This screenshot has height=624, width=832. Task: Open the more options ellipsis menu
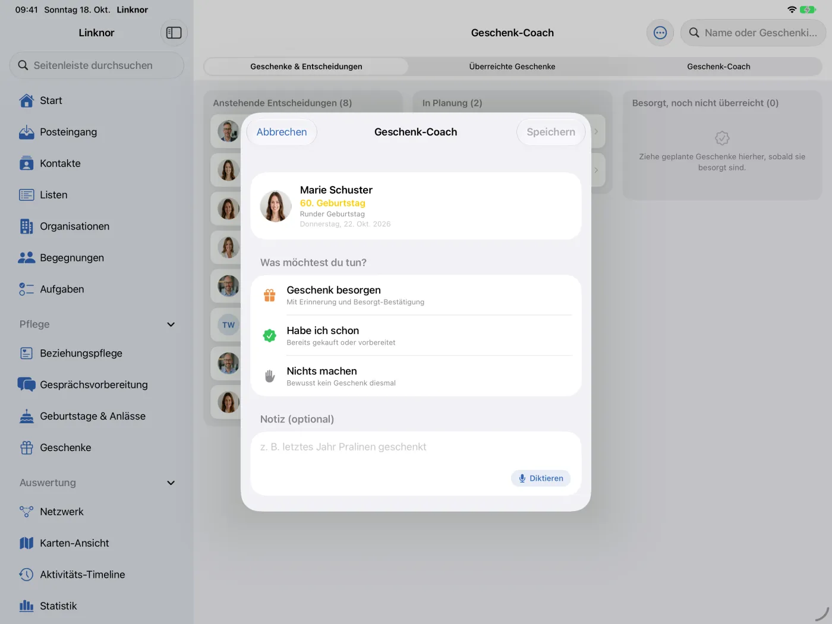pyautogui.click(x=660, y=33)
